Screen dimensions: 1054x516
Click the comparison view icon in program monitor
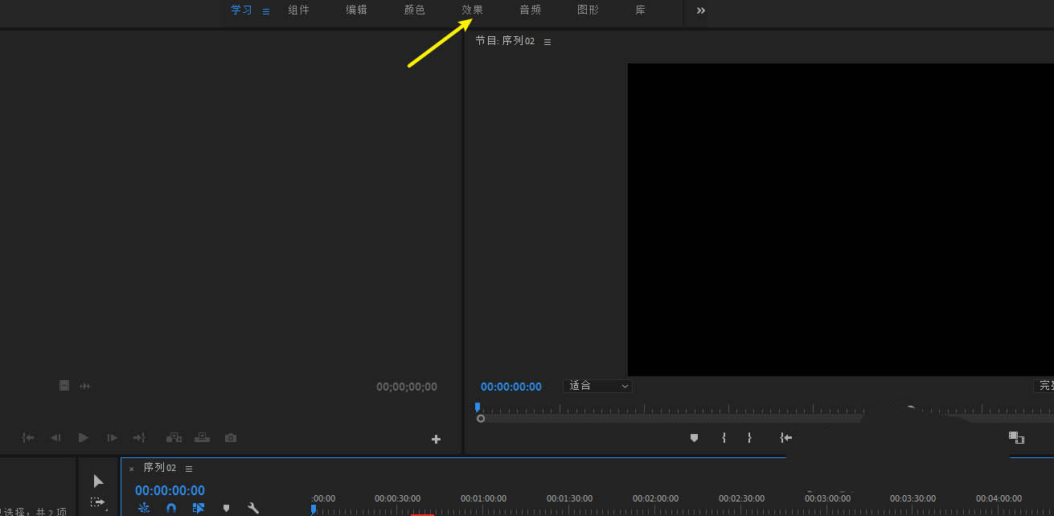[1017, 437]
